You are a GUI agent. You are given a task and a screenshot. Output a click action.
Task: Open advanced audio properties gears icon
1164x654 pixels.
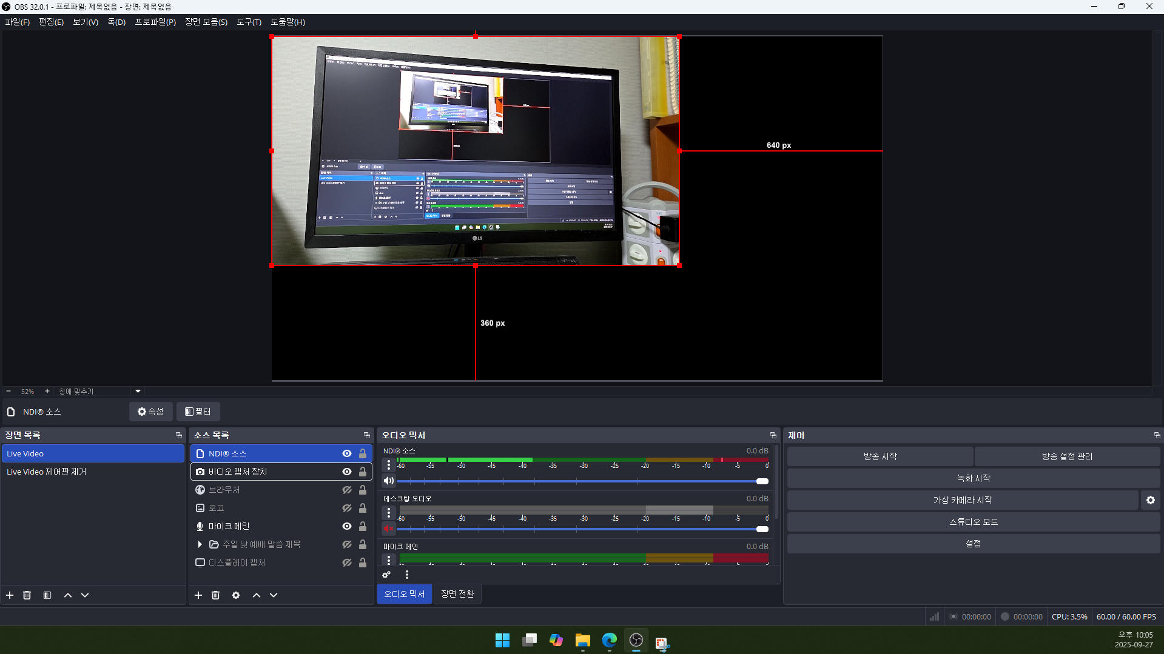tap(386, 575)
